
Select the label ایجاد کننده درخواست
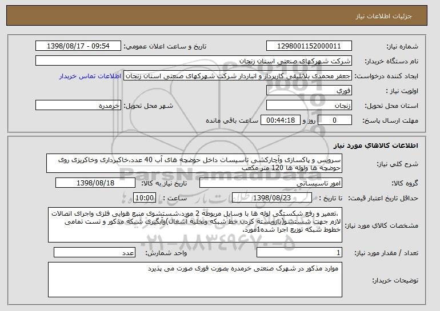pos(386,76)
